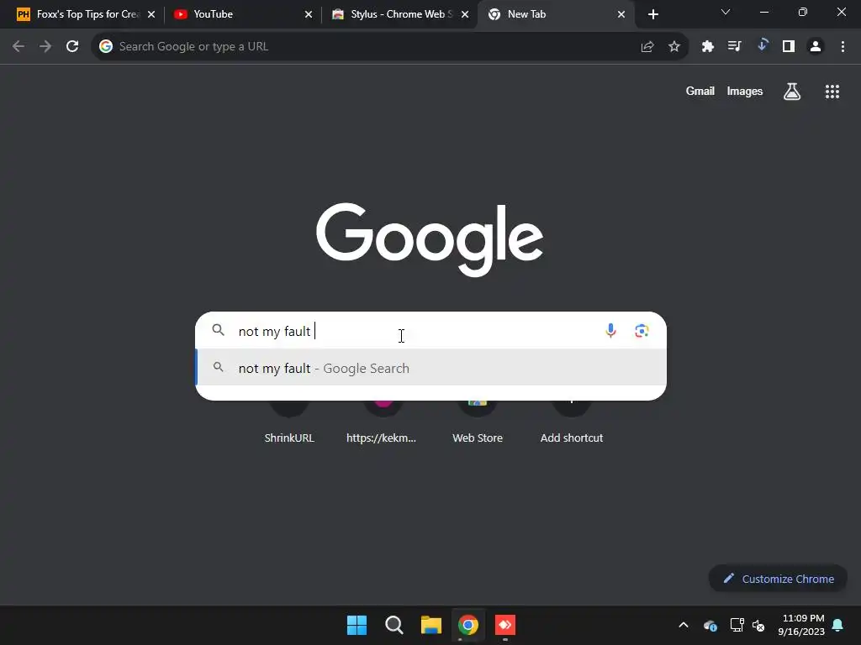Reload the current page
Viewport: 861px width, 645px height.
[x=72, y=47]
